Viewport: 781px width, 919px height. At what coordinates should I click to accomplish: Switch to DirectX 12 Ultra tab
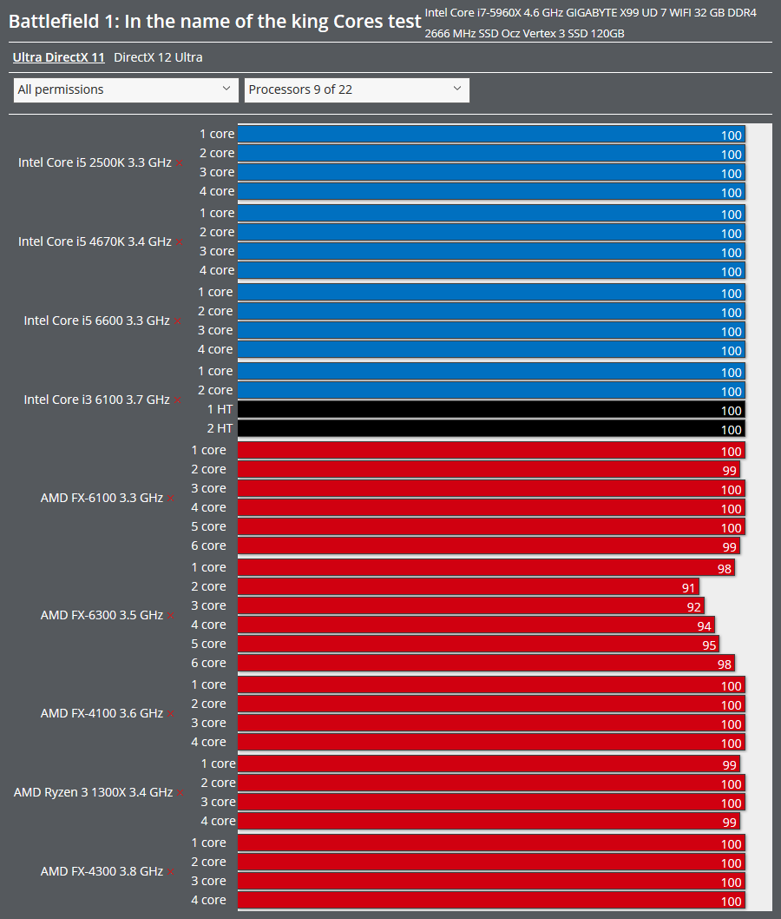pos(158,57)
